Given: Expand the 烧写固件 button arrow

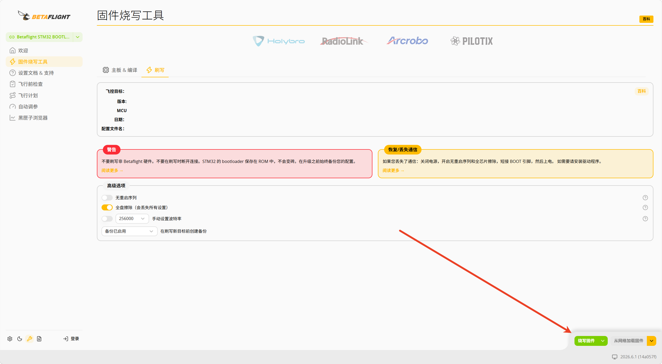Looking at the screenshot, I should coord(603,341).
